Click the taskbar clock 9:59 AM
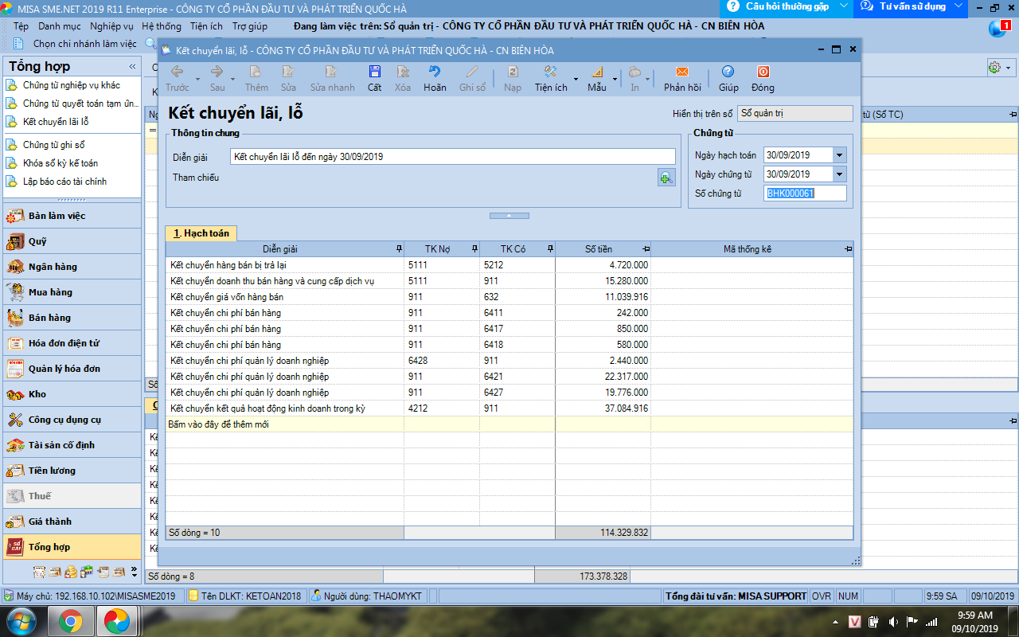1019x637 pixels. coord(975,616)
